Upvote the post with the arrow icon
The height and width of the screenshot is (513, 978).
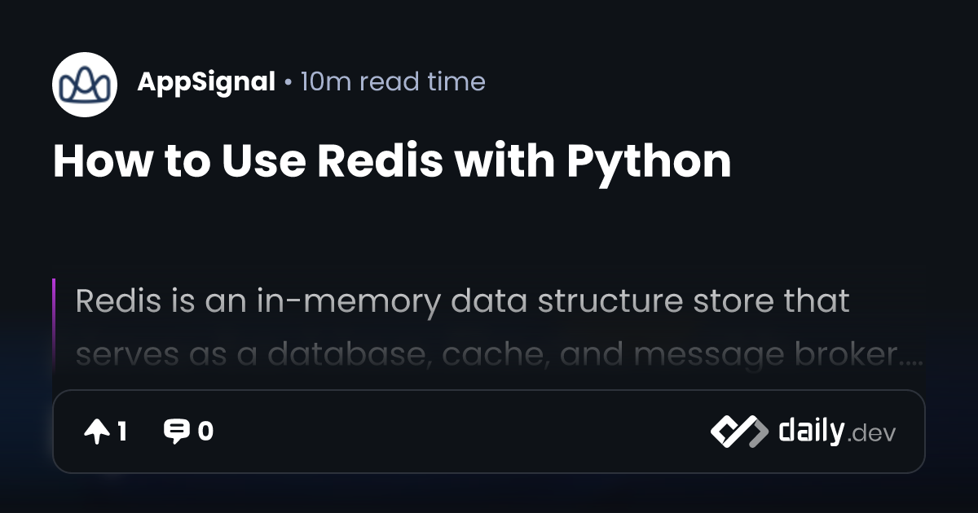click(x=96, y=432)
